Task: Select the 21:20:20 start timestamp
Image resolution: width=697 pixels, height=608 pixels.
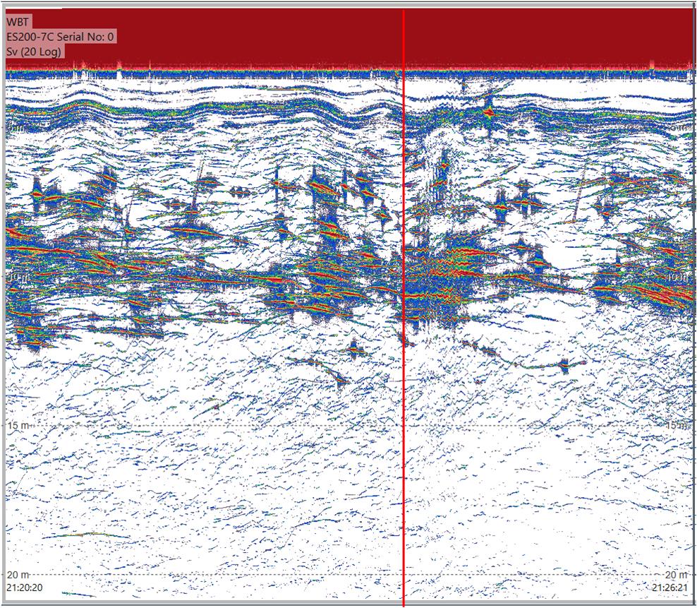Action: point(27,588)
